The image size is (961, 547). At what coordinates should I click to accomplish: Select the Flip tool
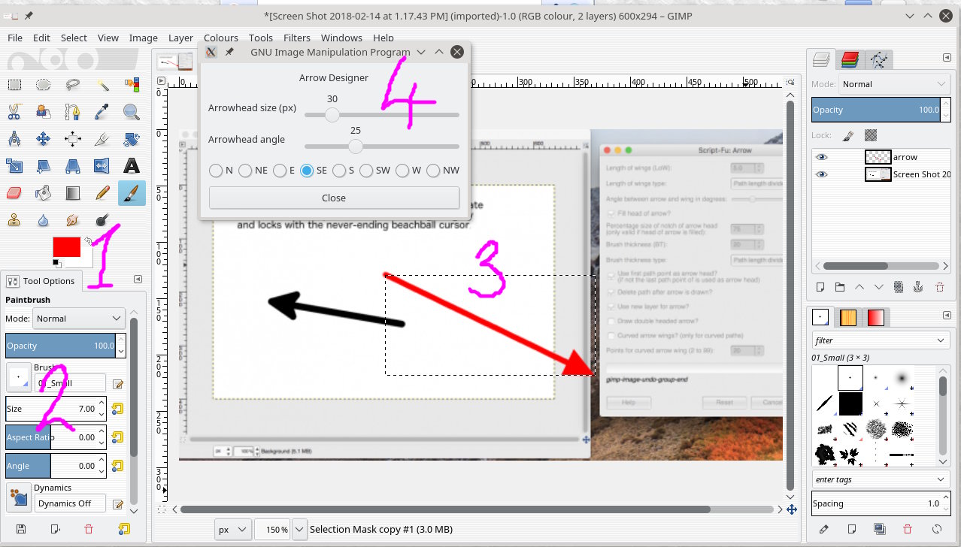click(102, 166)
